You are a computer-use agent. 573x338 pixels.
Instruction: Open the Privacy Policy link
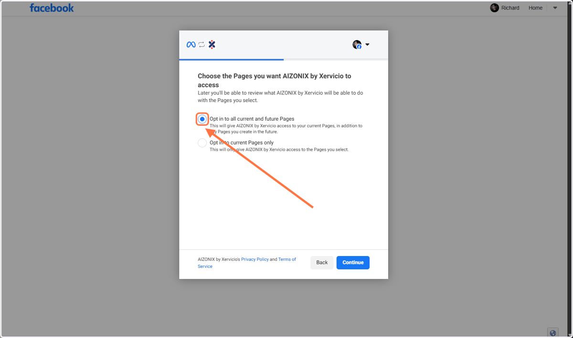click(255, 259)
